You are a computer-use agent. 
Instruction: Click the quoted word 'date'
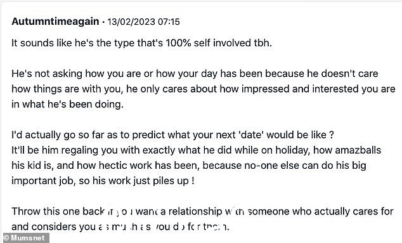click(251, 135)
